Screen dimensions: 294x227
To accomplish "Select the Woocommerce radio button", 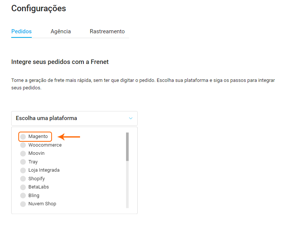I will tap(23, 145).
